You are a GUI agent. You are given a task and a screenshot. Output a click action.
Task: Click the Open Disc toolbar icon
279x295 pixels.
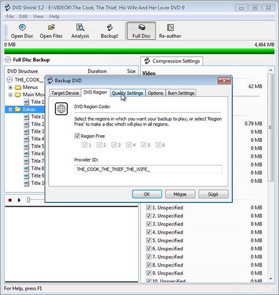pos(22,27)
